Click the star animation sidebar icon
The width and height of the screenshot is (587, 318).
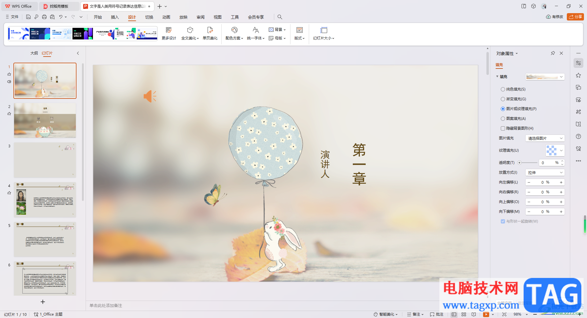(x=578, y=75)
